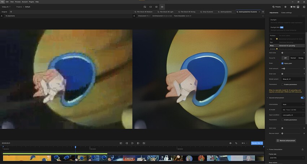The height and width of the screenshot is (164, 307).
Task: Step back one frame
Action: click(x=127, y=143)
